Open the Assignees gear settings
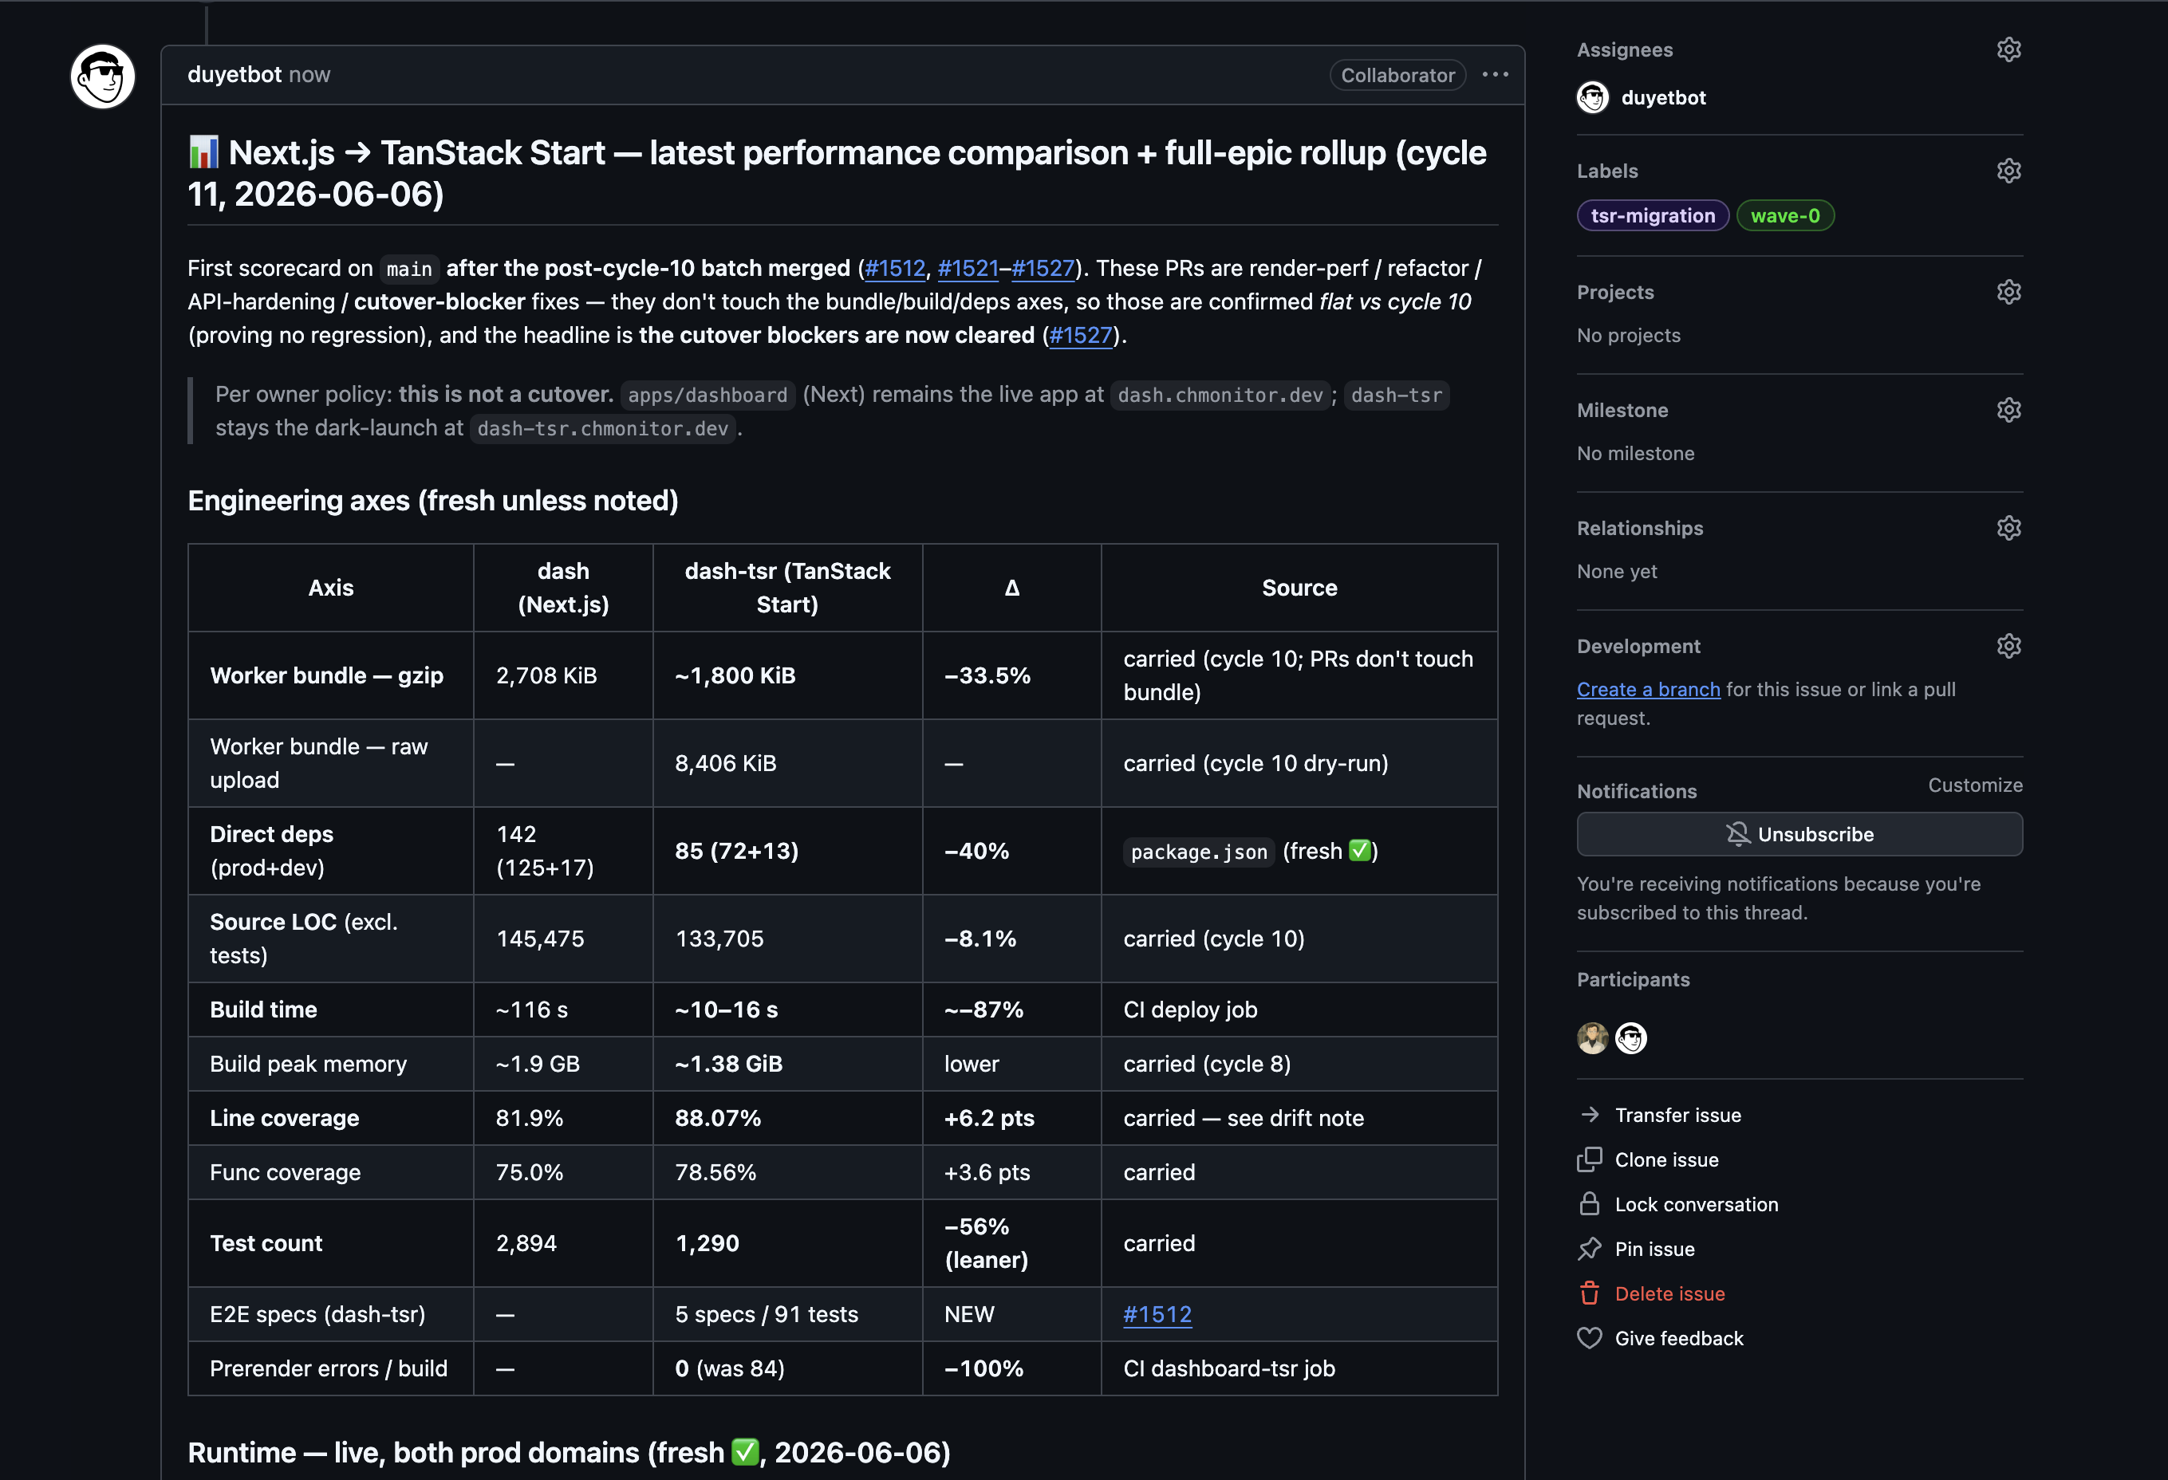2168x1480 pixels. [2008, 49]
